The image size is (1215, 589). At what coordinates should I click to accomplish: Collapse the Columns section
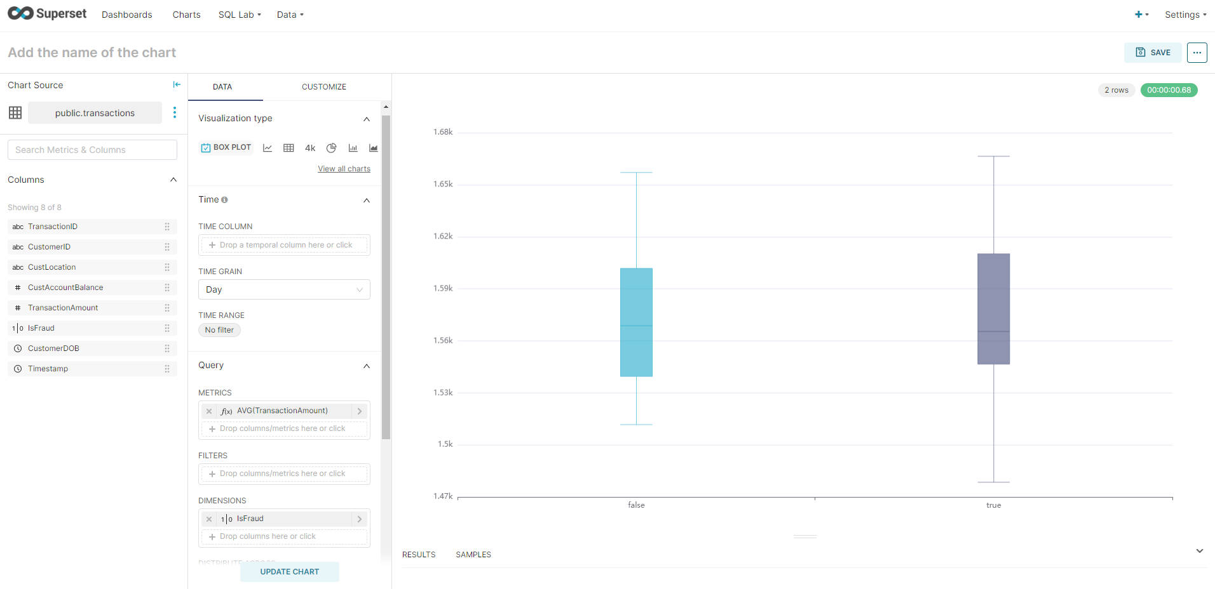[173, 180]
